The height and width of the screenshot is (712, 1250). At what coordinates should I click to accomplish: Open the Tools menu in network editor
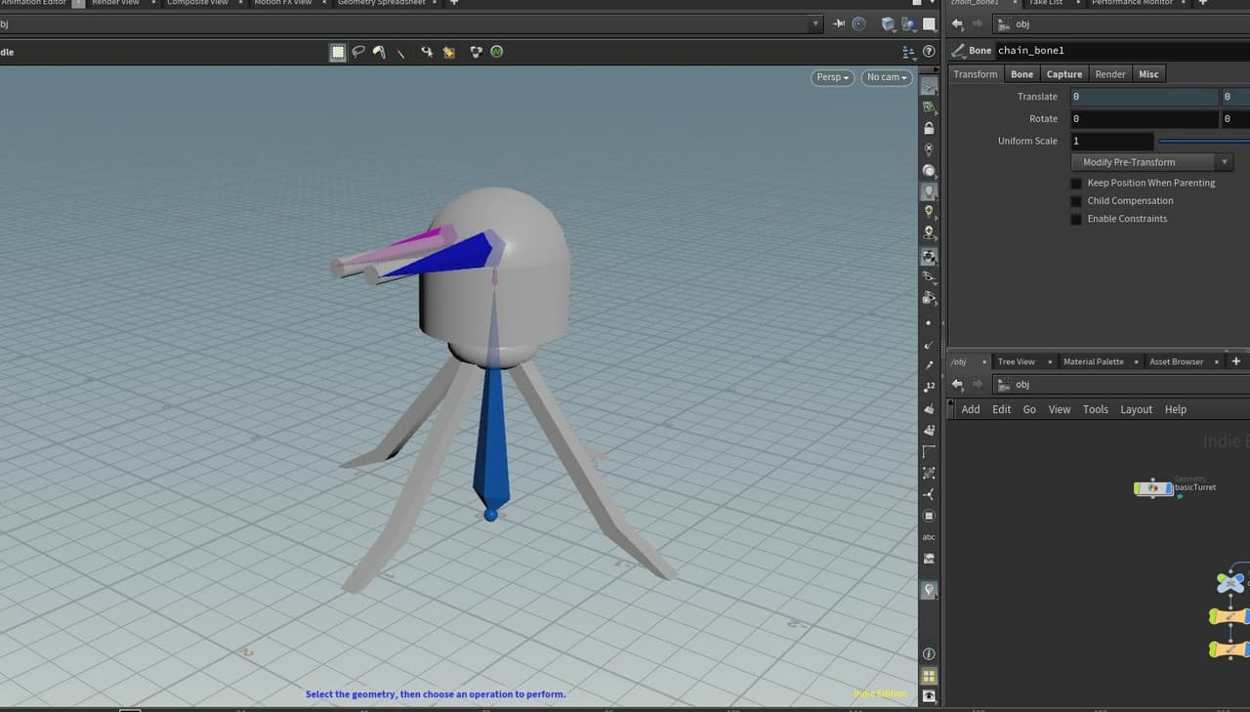pyautogui.click(x=1096, y=409)
